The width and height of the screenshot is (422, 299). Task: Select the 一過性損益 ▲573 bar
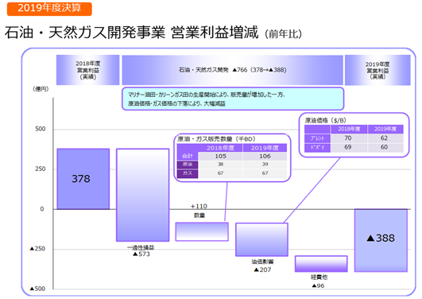point(142,195)
